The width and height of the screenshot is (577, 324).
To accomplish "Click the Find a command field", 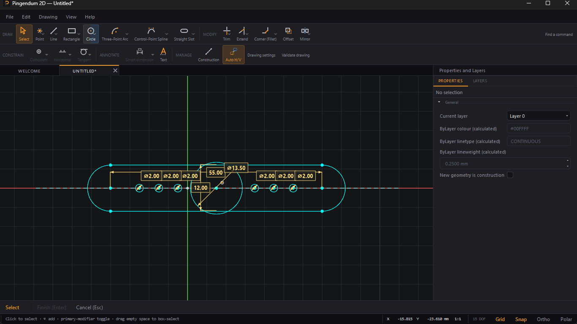I will pyautogui.click(x=559, y=35).
